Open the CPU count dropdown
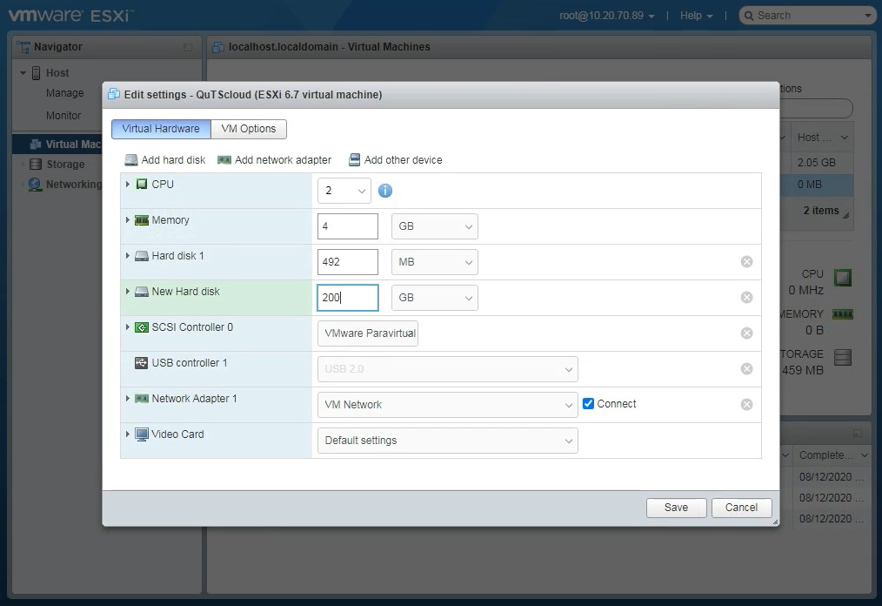 pos(344,191)
